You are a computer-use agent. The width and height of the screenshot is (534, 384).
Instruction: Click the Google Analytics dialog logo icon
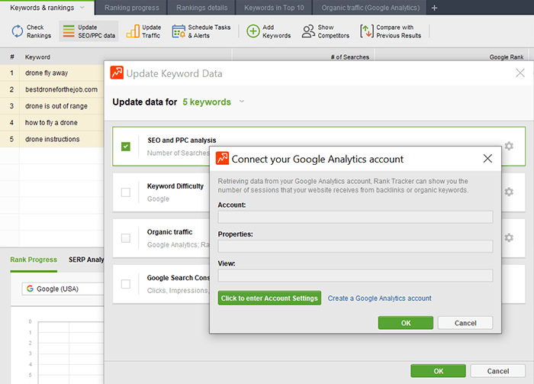[223, 158]
